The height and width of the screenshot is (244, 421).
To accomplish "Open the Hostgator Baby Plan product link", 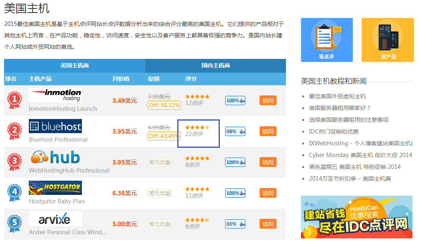I will (x=57, y=201).
